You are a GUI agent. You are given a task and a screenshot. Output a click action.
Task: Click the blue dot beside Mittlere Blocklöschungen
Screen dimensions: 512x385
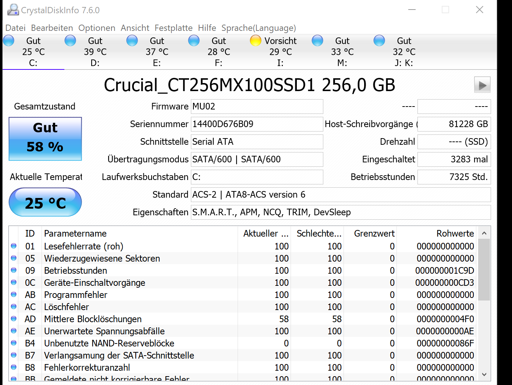coord(14,319)
